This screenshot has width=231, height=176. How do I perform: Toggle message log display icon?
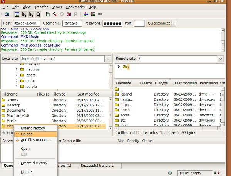point(17,14)
